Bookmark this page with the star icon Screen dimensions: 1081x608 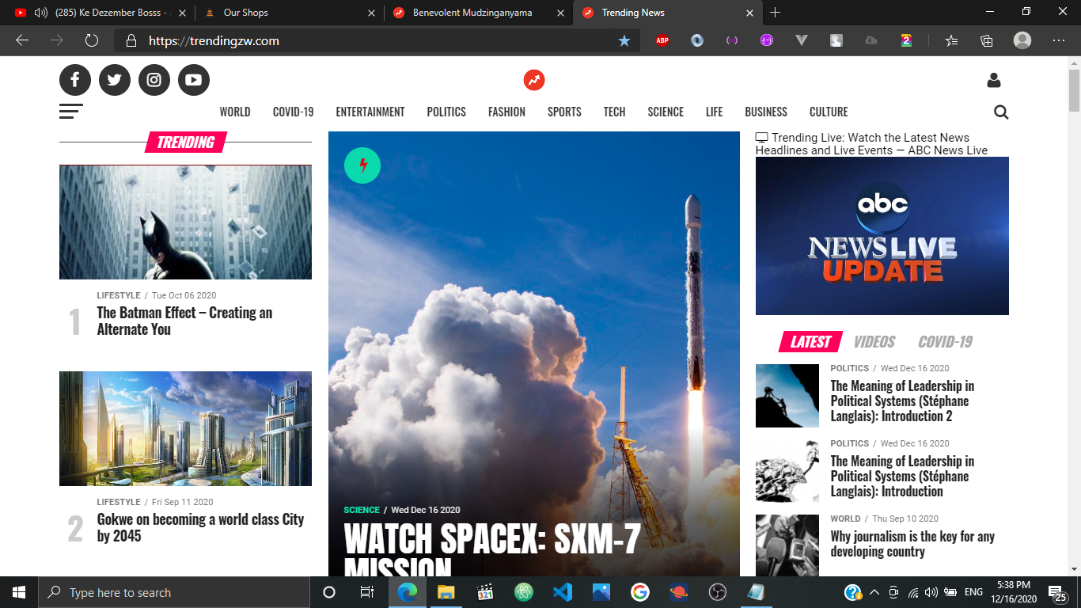[624, 40]
